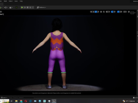Click the viewport grid layout icon
This screenshot has width=138, height=103.
coord(132,13)
